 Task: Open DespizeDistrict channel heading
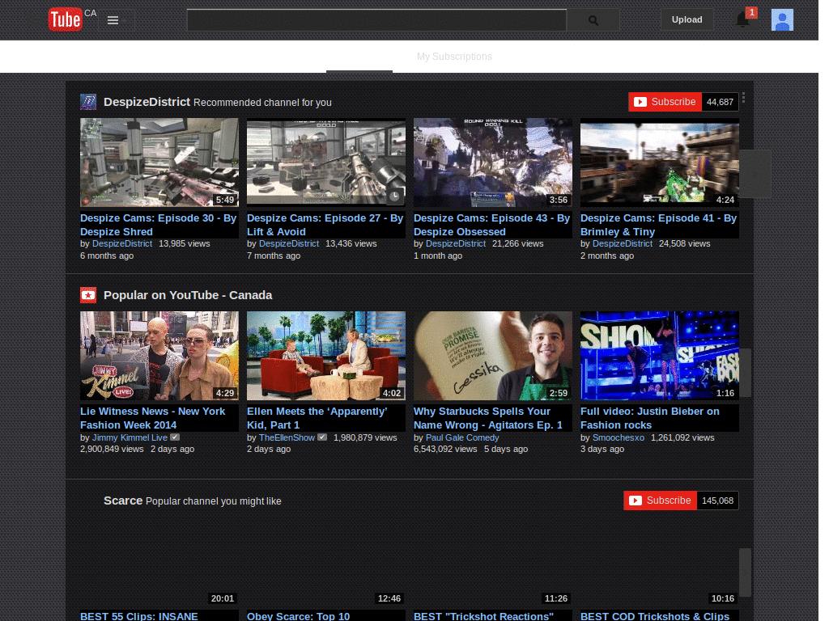(x=147, y=102)
